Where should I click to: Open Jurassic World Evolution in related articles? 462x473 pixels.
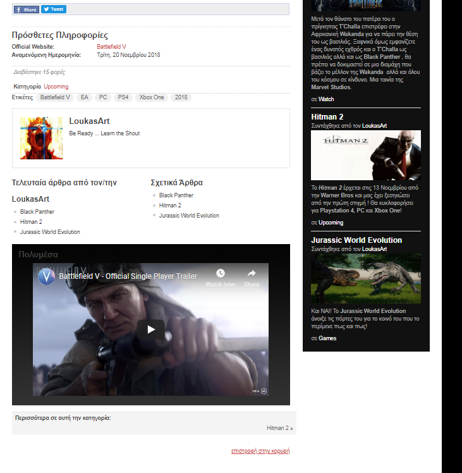(x=189, y=216)
